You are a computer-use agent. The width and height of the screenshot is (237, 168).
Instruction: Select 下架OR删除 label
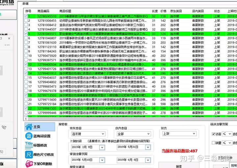pyautogui.click(x=43, y=164)
